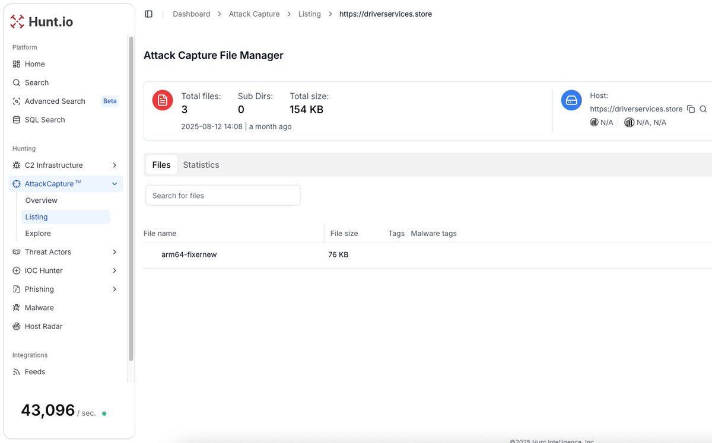Viewport: 712px width, 443px height.
Task: Click the C2 Infrastructure bug icon
Action: [17, 165]
